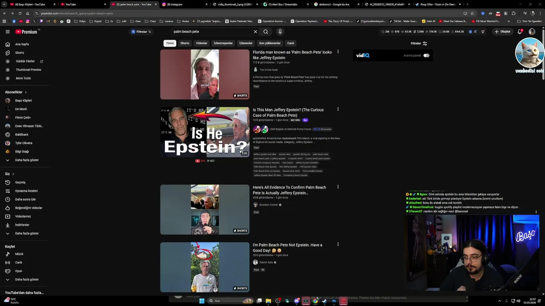Open İndirilenler in sidebar
Screen dimensions: 545x306
22,225
